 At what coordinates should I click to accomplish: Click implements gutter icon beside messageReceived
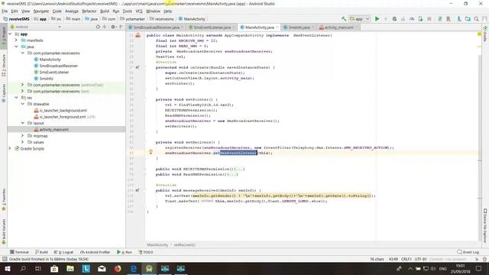tap(138, 190)
